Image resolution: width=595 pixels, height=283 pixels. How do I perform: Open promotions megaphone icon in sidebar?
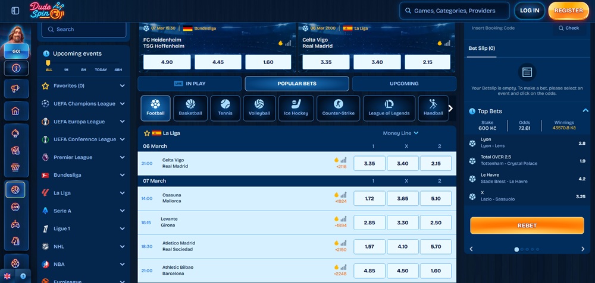[x=15, y=89]
